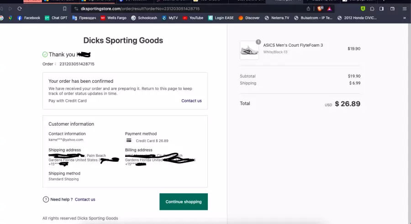
Task: Open the Facebook bookmark
Action: click(29, 18)
